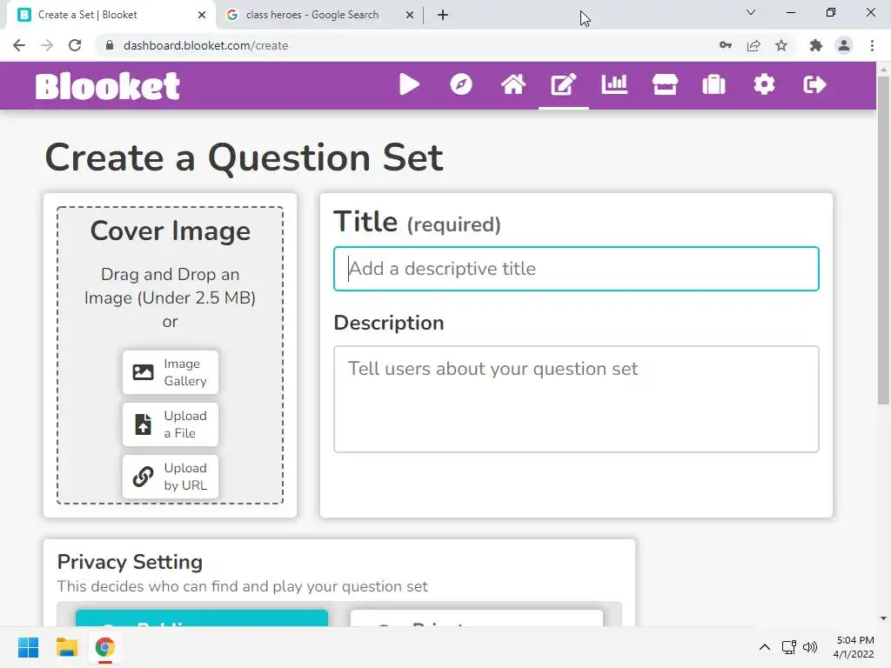891x668 pixels.
Task: Click Chrome icon in taskbar
Action: (x=104, y=647)
